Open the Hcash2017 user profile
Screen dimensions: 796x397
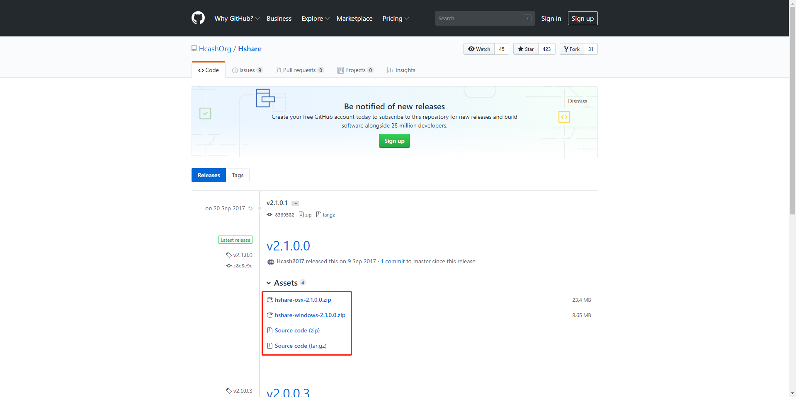pyautogui.click(x=290, y=261)
